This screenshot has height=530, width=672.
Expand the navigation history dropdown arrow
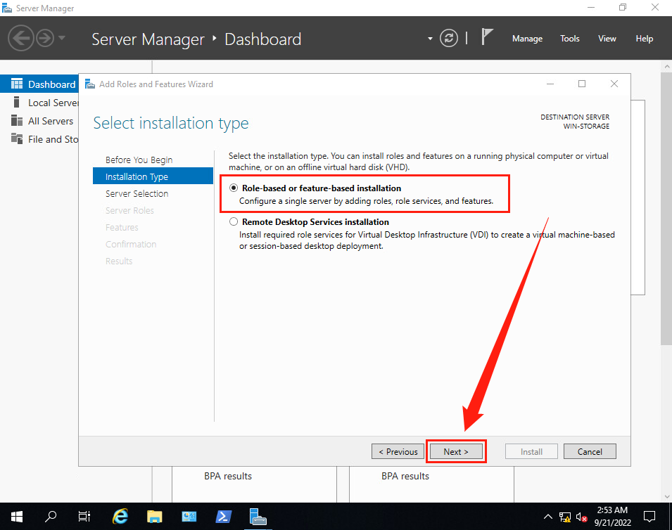pyautogui.click(x=62, y=39)
